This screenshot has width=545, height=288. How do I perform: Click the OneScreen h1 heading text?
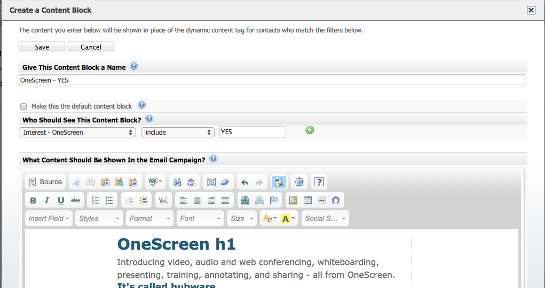(x=177, y=244)
